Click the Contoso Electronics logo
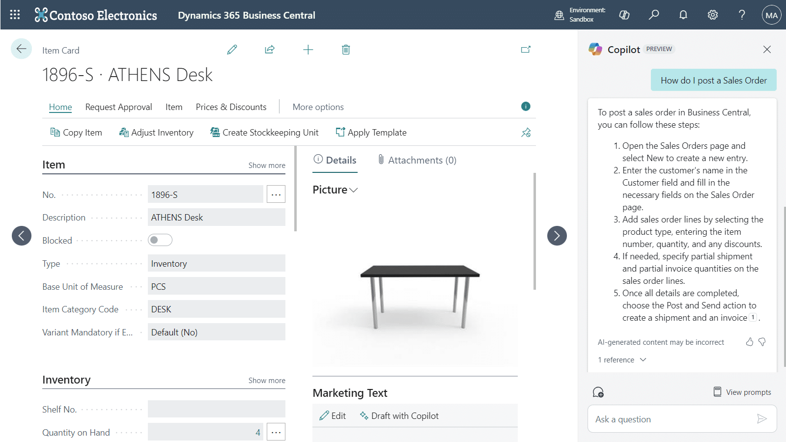 tap(96, 15)
